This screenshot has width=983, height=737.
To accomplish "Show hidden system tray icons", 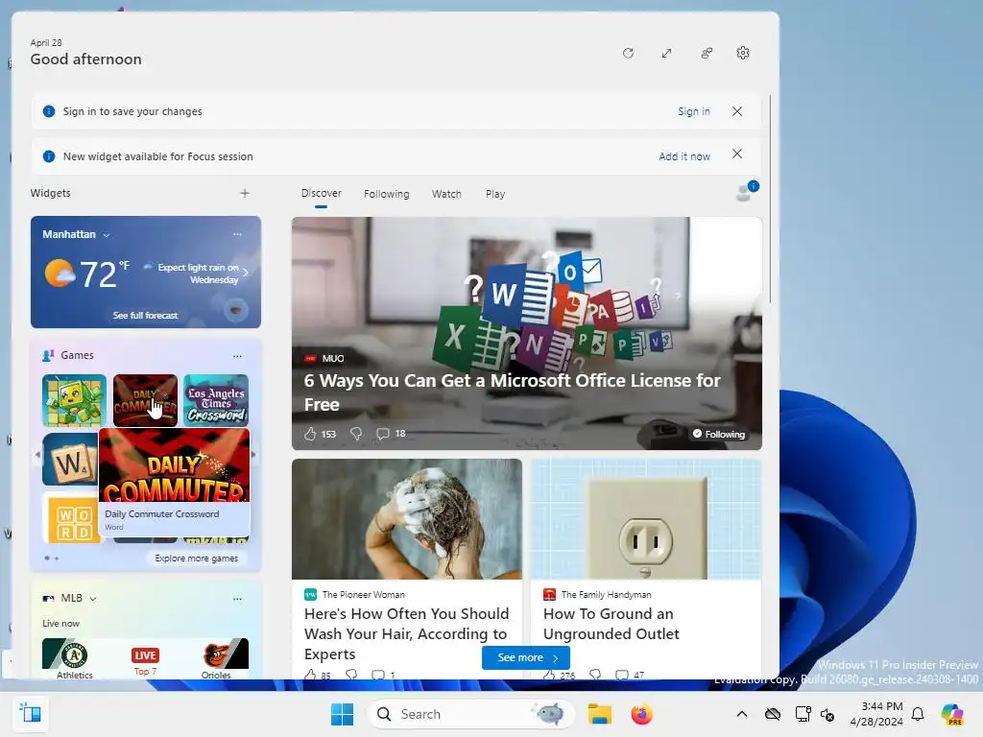I will pyautogui.click(x=742, y=714).
